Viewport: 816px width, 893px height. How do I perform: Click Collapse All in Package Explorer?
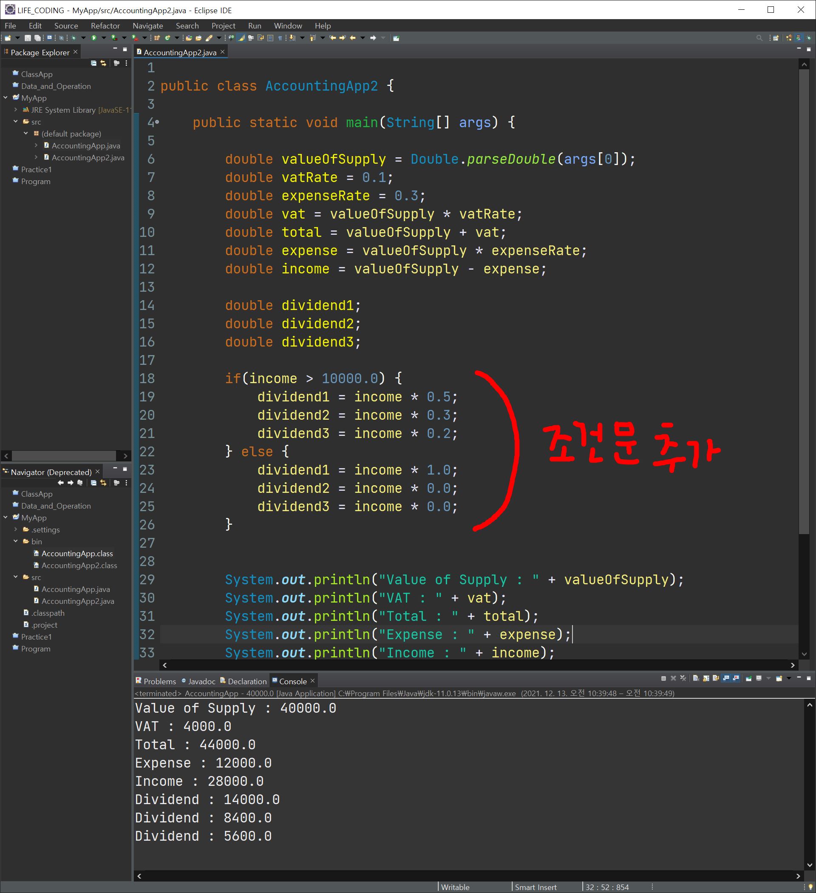coord(93,63)
